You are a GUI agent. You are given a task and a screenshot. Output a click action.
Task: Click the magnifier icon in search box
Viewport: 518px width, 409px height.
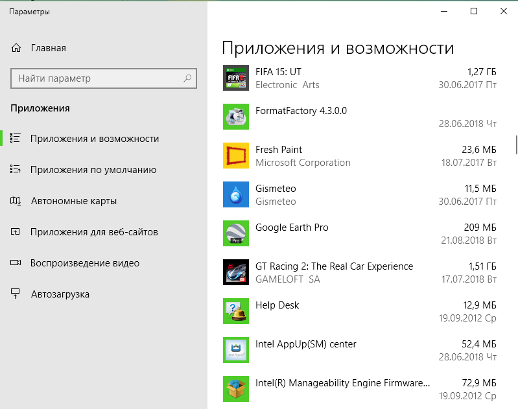(x=187, y=78)
